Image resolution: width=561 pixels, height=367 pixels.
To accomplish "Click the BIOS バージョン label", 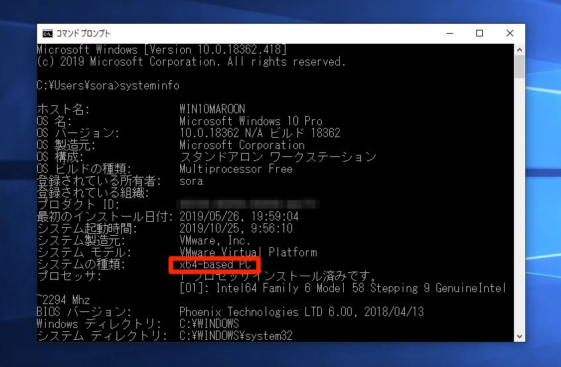I will tap(84, 312).
